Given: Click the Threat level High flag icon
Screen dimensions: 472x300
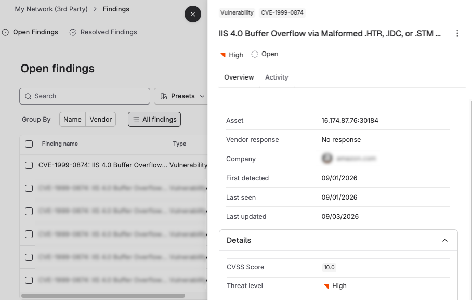Looking at the screenshot, I should [326, 286].
